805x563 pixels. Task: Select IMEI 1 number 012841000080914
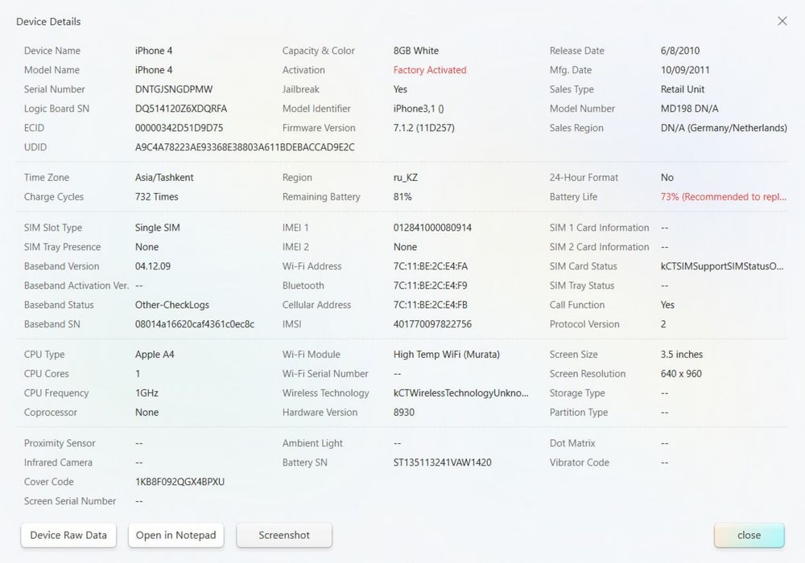coord(432,228)
